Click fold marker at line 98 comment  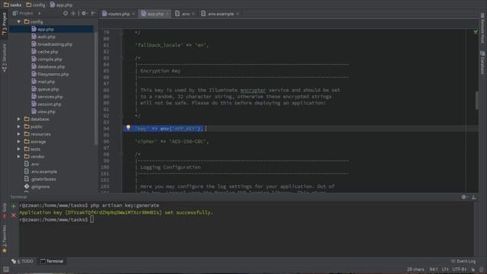coord(121,154)
